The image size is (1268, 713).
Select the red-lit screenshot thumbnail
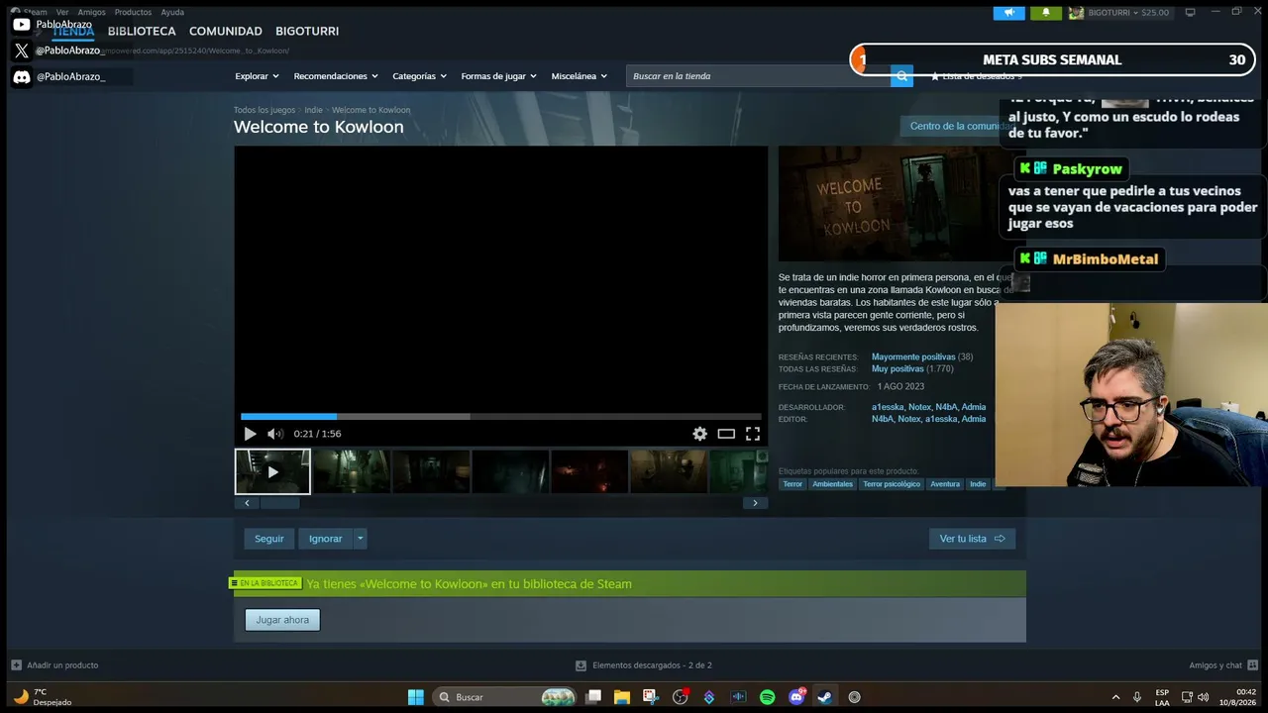[x=589, y=471]
